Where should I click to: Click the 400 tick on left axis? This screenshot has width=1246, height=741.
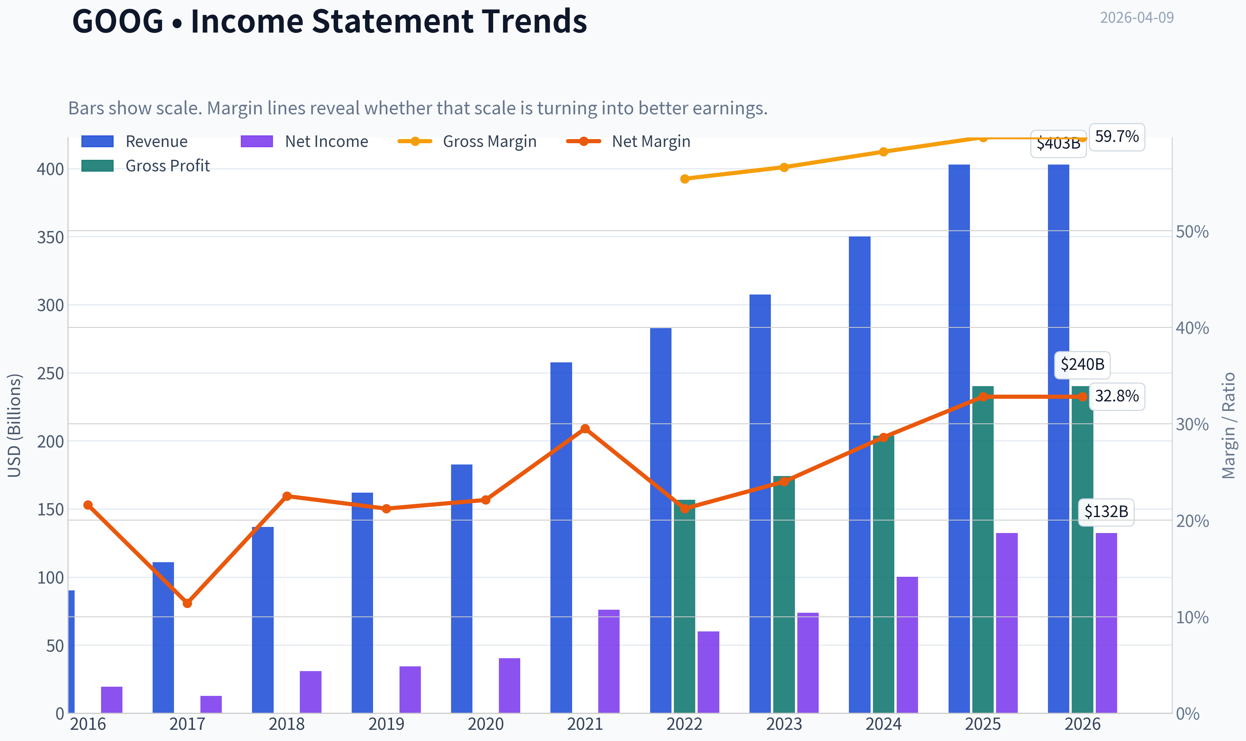pos(51,169)
